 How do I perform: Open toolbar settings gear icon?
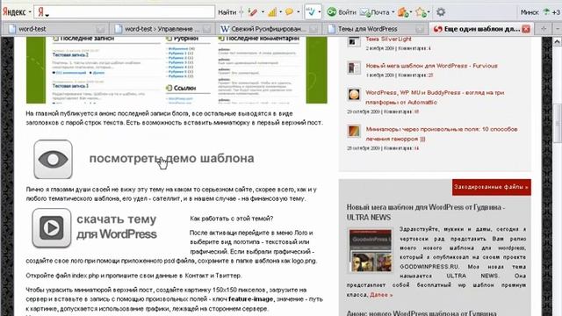coord(441,12)
